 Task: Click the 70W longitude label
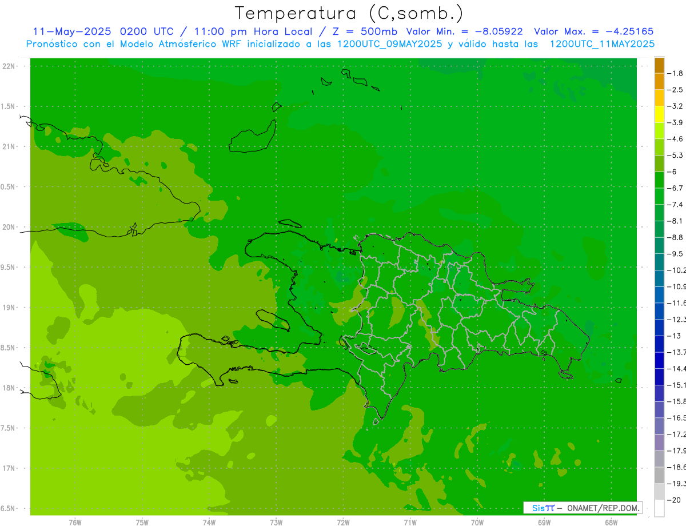click(x=477, y=523)
